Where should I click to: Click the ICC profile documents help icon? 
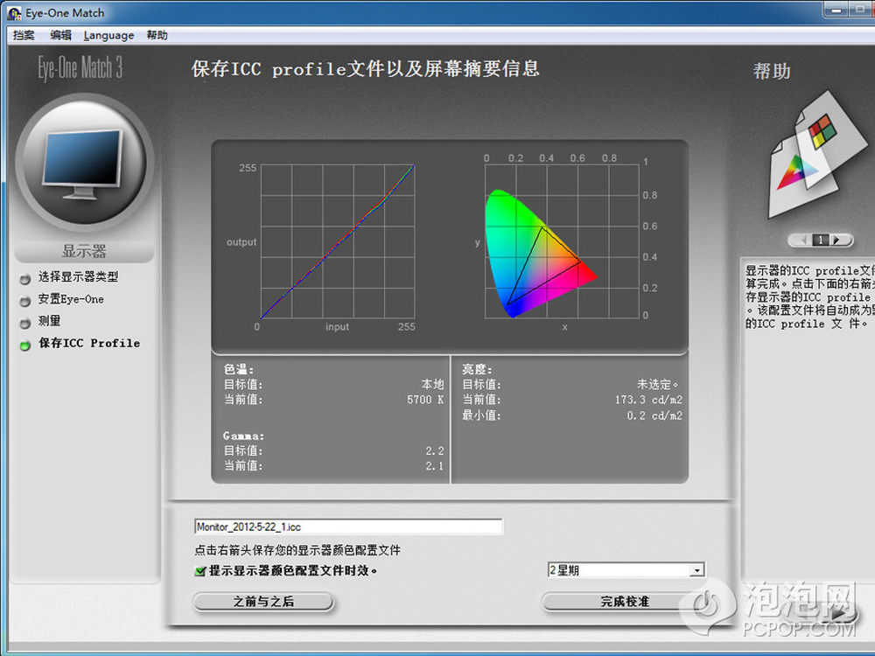click(817, 156)
